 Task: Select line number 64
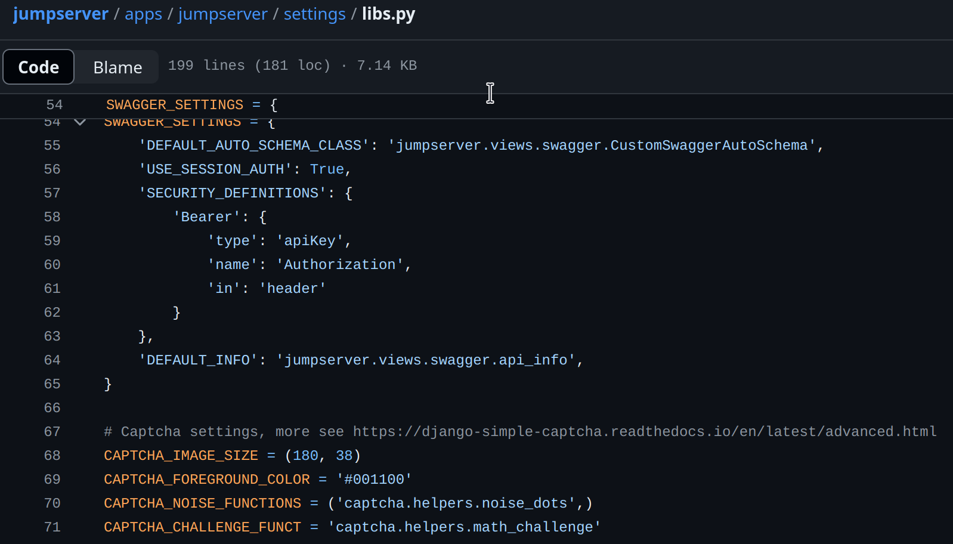click(x=52, y=360)
